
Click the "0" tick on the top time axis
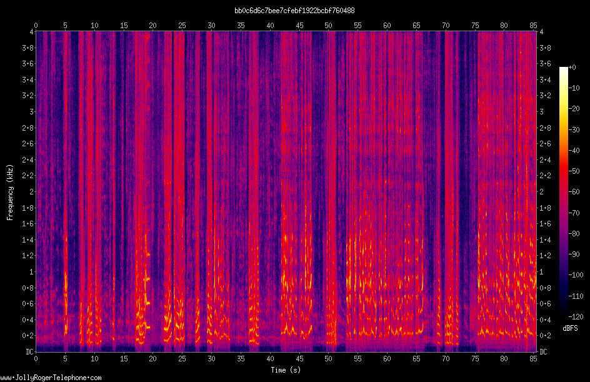[x=36, y=26]
